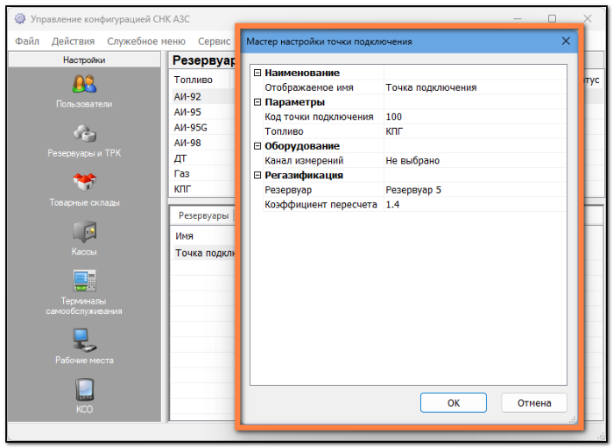Image resolution: width=613 pixels, height=448 pixels.
Task: Select the АИ-92 fuel row
Action: [202, 96]
